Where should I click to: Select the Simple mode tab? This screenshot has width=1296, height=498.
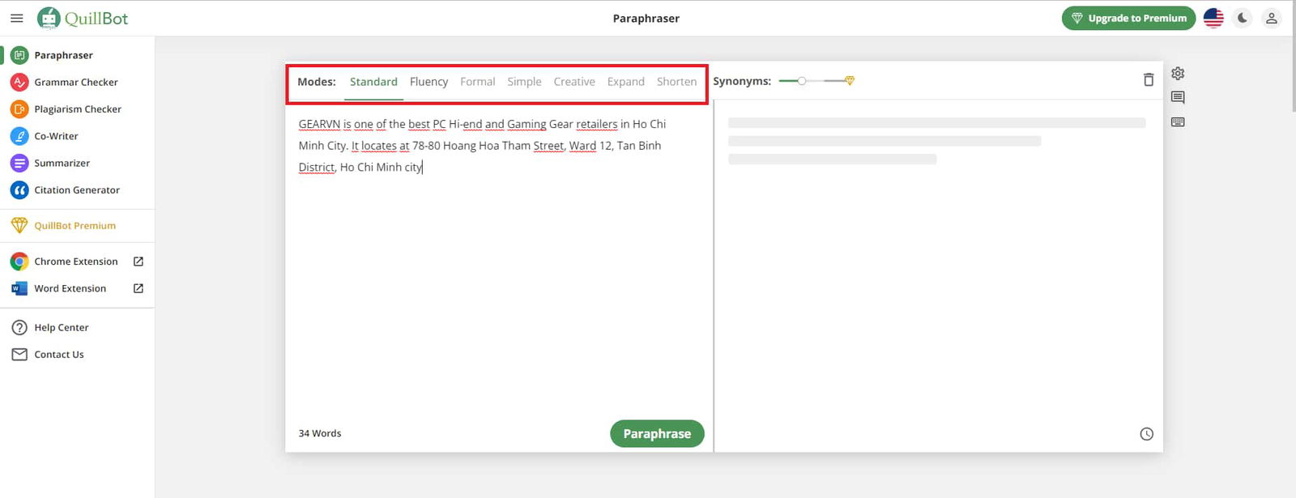coord(524,82)
